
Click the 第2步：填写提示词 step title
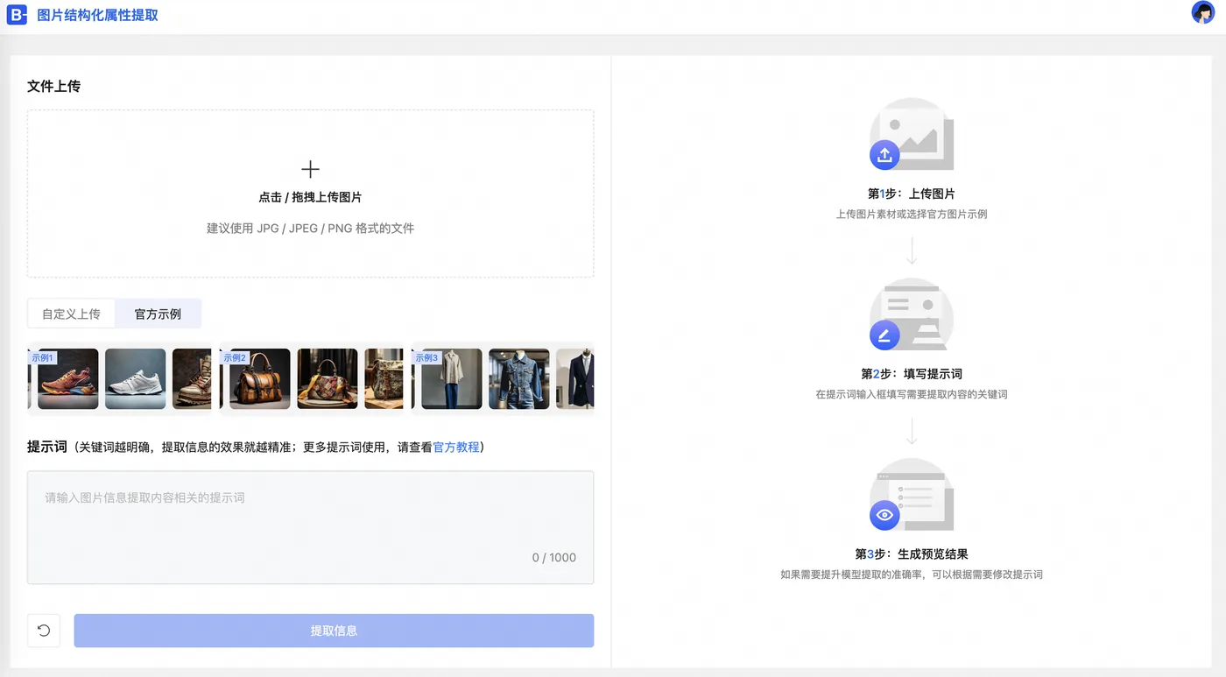click(x=912, y=374)
